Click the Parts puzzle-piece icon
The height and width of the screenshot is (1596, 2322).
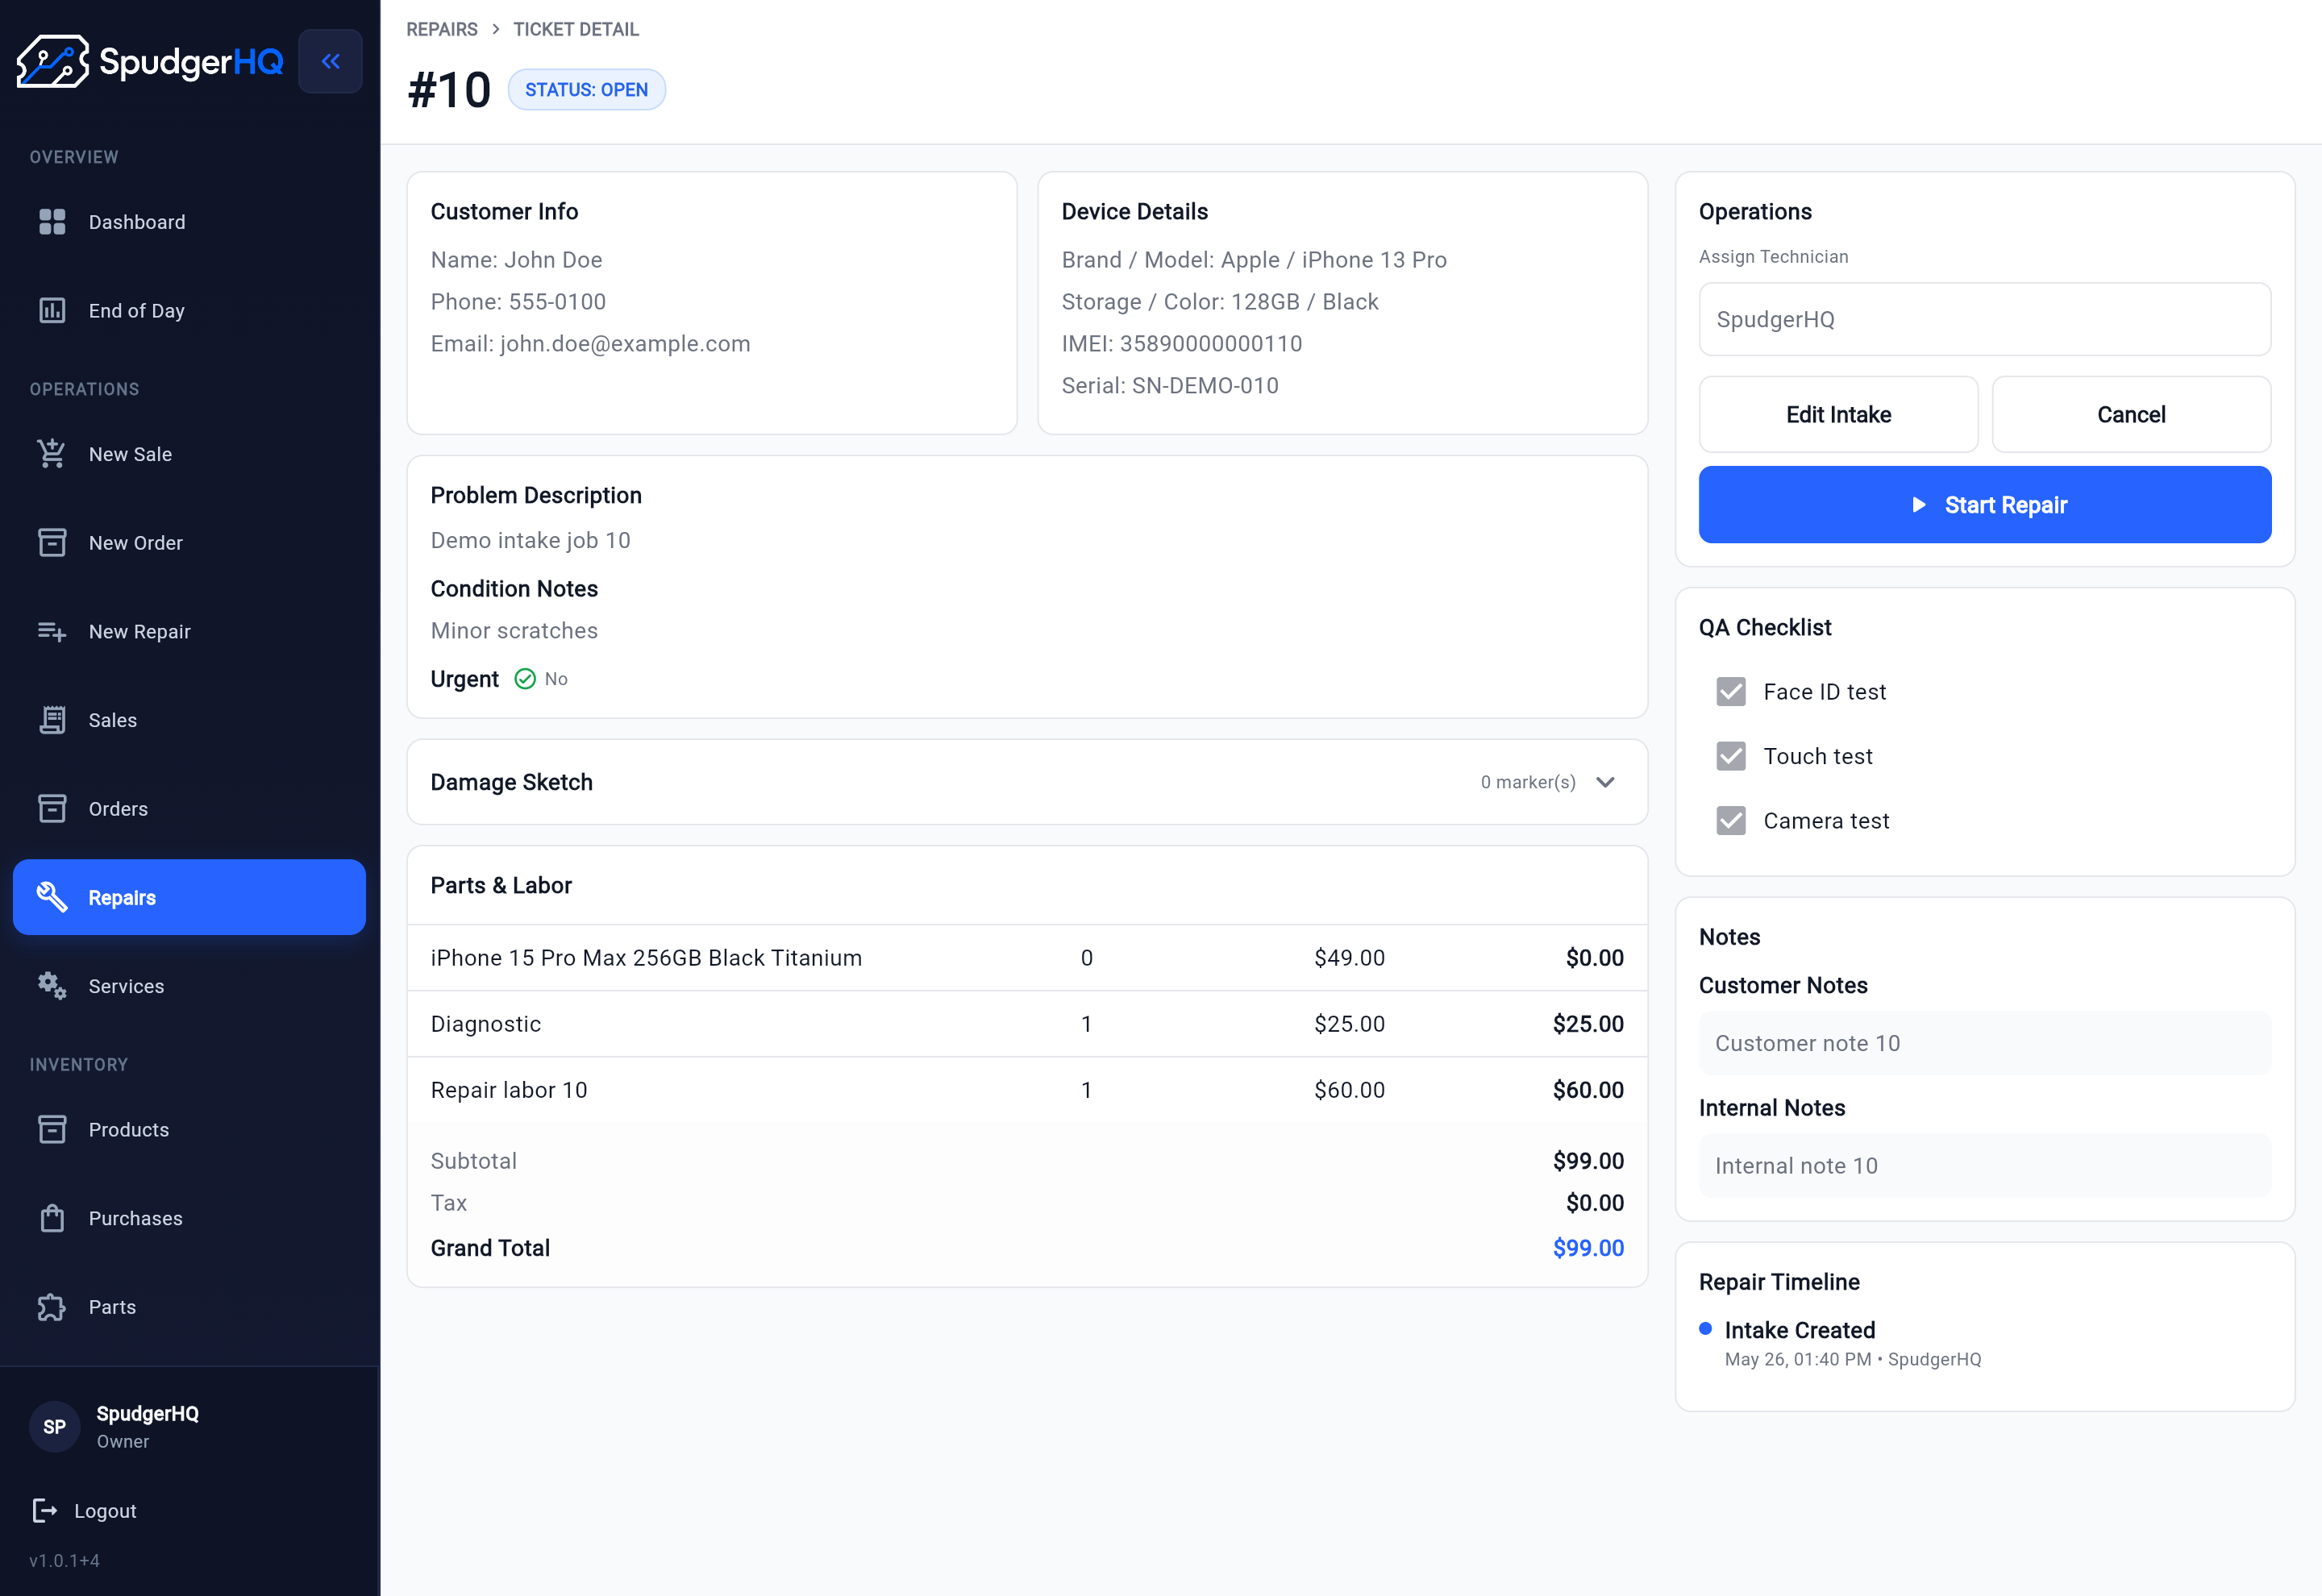[x=52, y=1307]
